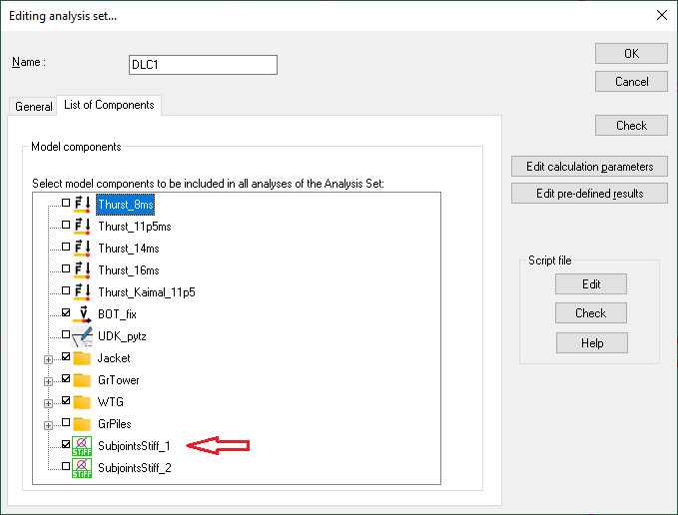The width and height of the screenshot is (678, 515).
Task: Select the Thurst_16ms tree item label
Action: coord(129,270)
